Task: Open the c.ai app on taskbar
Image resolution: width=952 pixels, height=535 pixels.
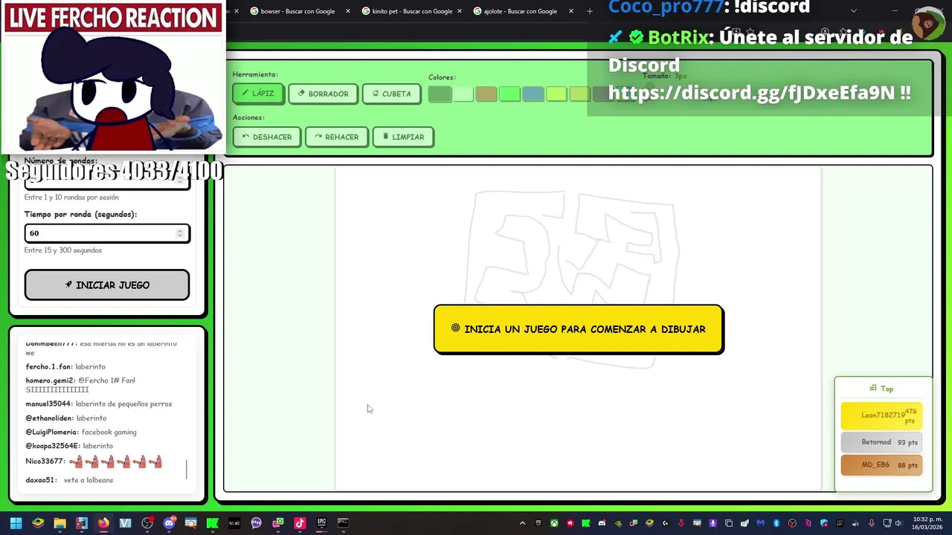Action: coord(234,523)
